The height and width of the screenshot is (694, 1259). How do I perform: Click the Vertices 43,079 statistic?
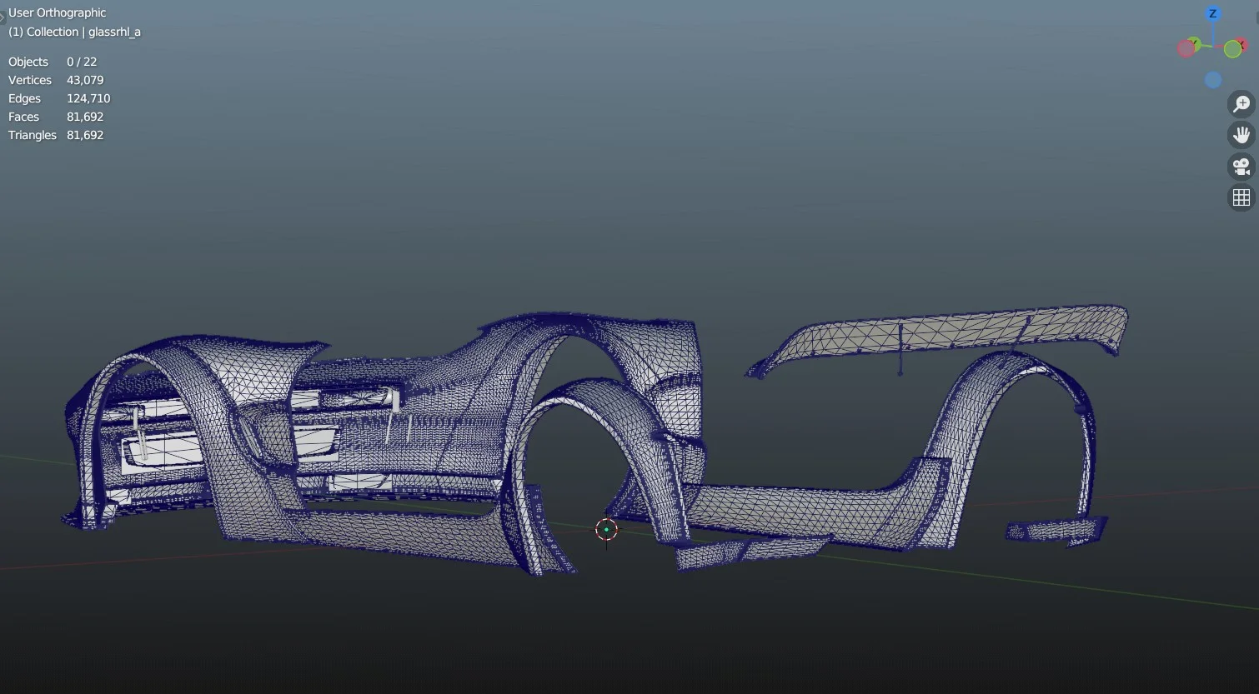click(55, 79)
